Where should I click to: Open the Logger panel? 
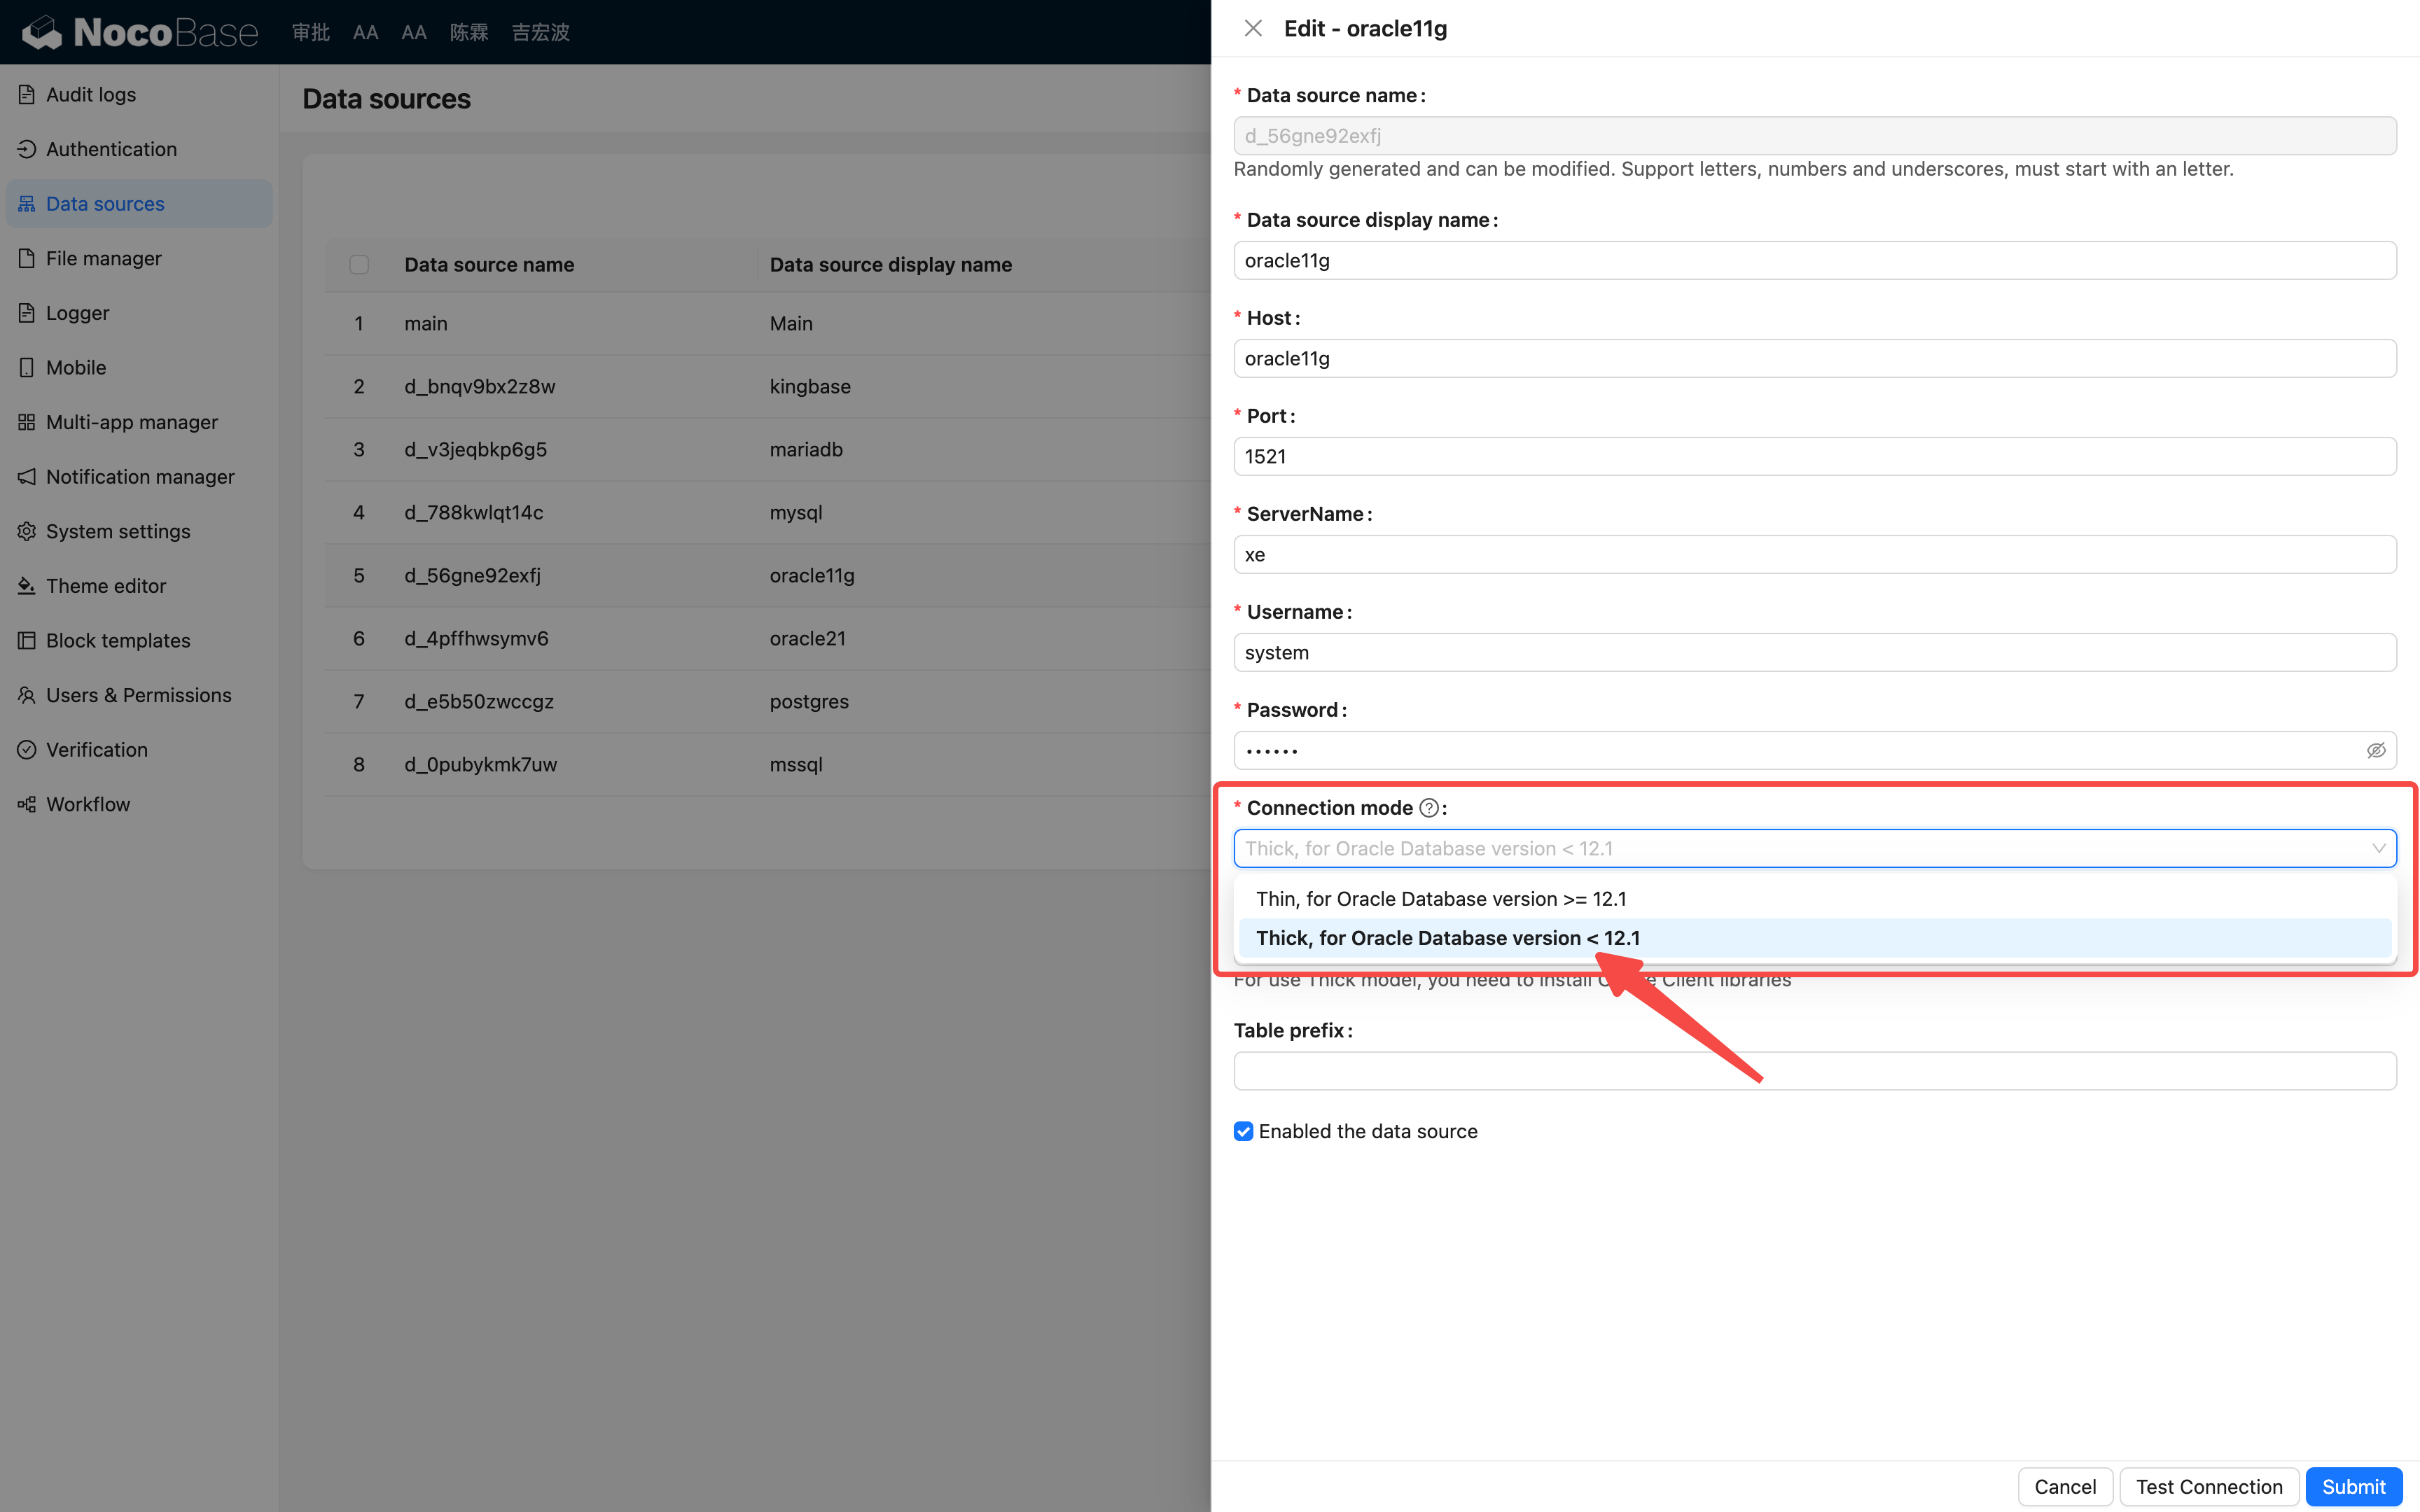[x=78, y=312]
